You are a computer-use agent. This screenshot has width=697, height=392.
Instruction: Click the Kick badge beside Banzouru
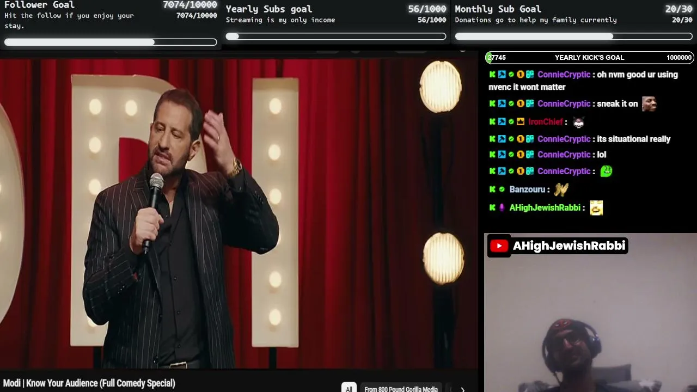tap(492, 189)
